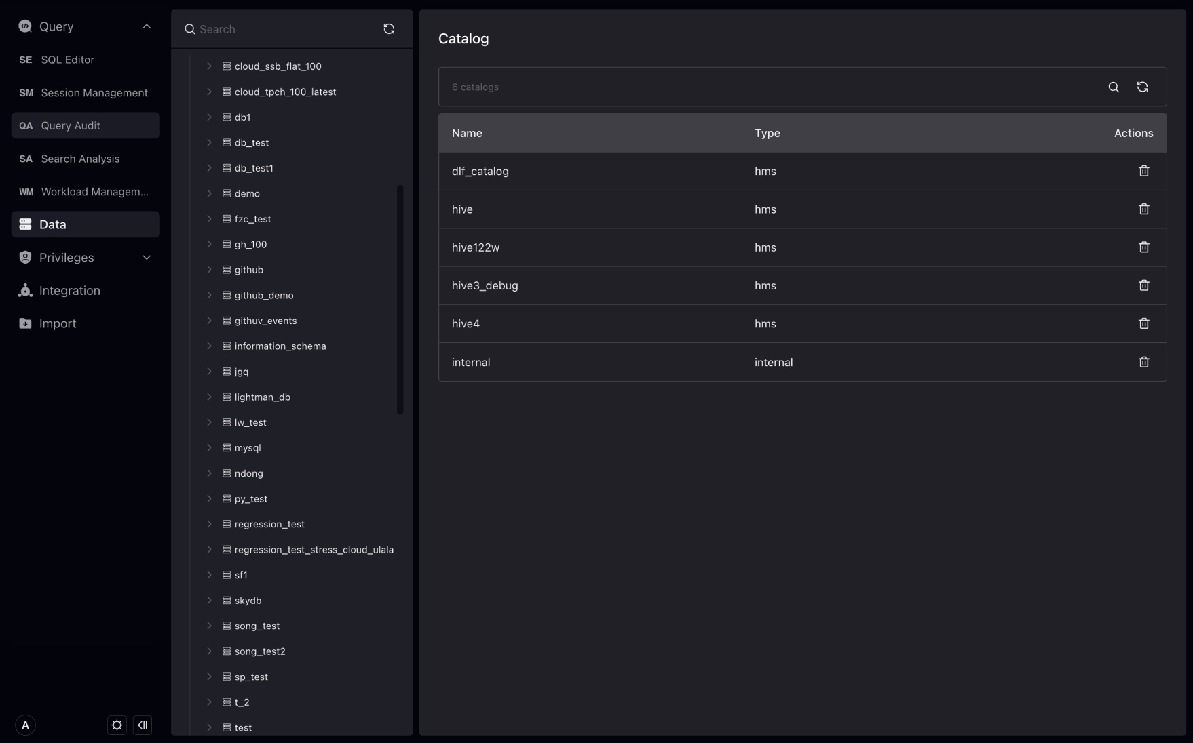The width and height of the screenshot is (1193, 743).
Task: Toggle the theme with the sun icon
Action: click(117, 725)
